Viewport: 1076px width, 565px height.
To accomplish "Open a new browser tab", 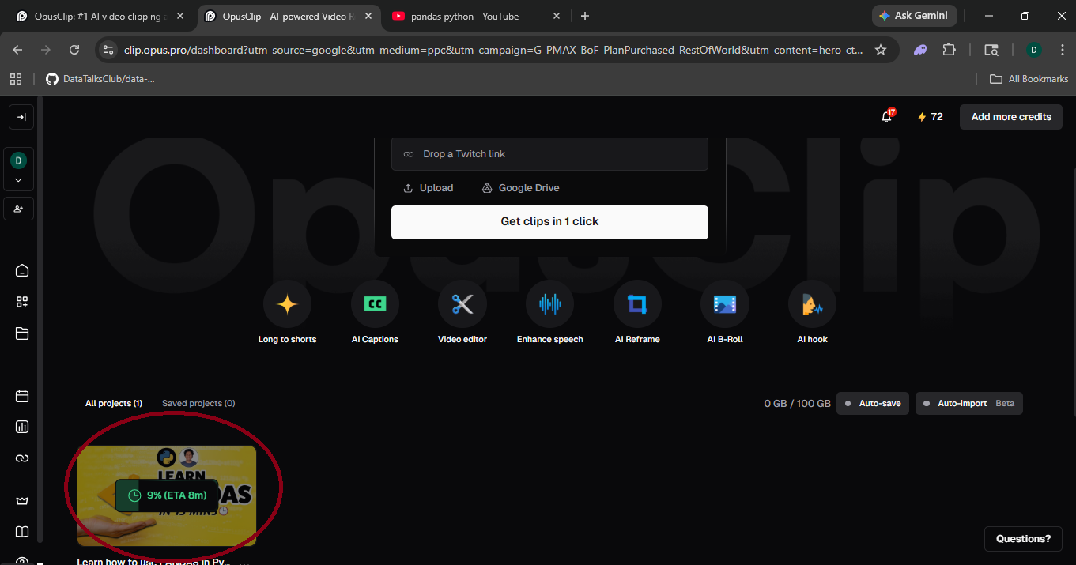I will pyautogui.click(x=585, y=16).
